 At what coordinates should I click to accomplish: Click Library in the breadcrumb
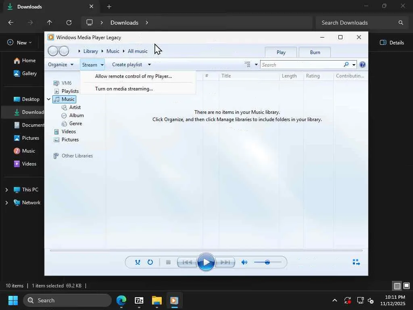[91, 51]
